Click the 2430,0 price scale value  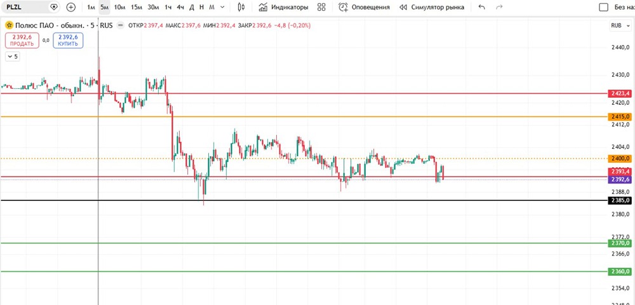620,76
